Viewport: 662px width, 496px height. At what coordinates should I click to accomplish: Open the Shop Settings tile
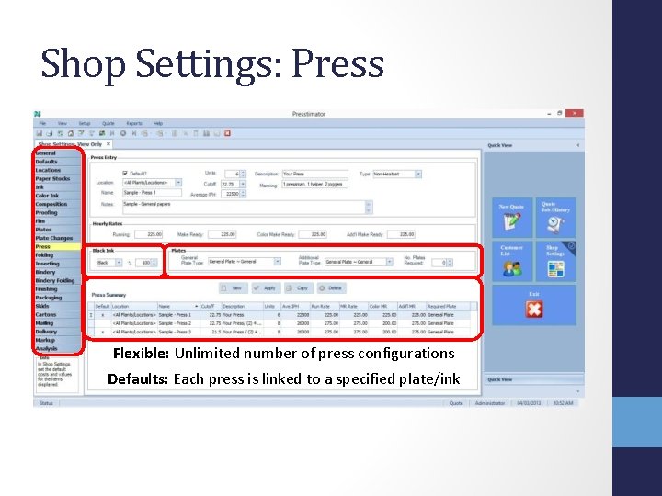tap(556, 262)
